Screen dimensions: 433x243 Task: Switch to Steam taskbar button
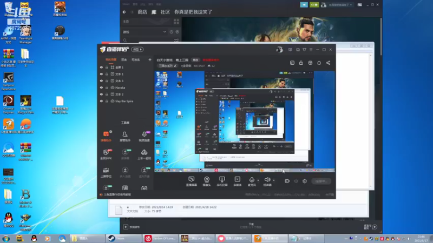point(124,238)
